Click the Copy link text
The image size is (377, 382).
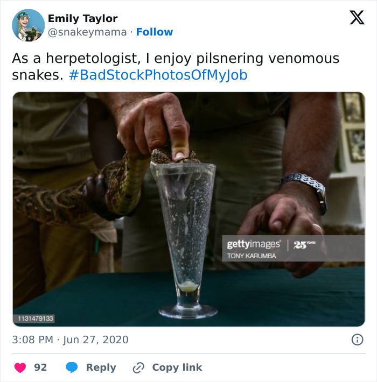coord(177,367)
